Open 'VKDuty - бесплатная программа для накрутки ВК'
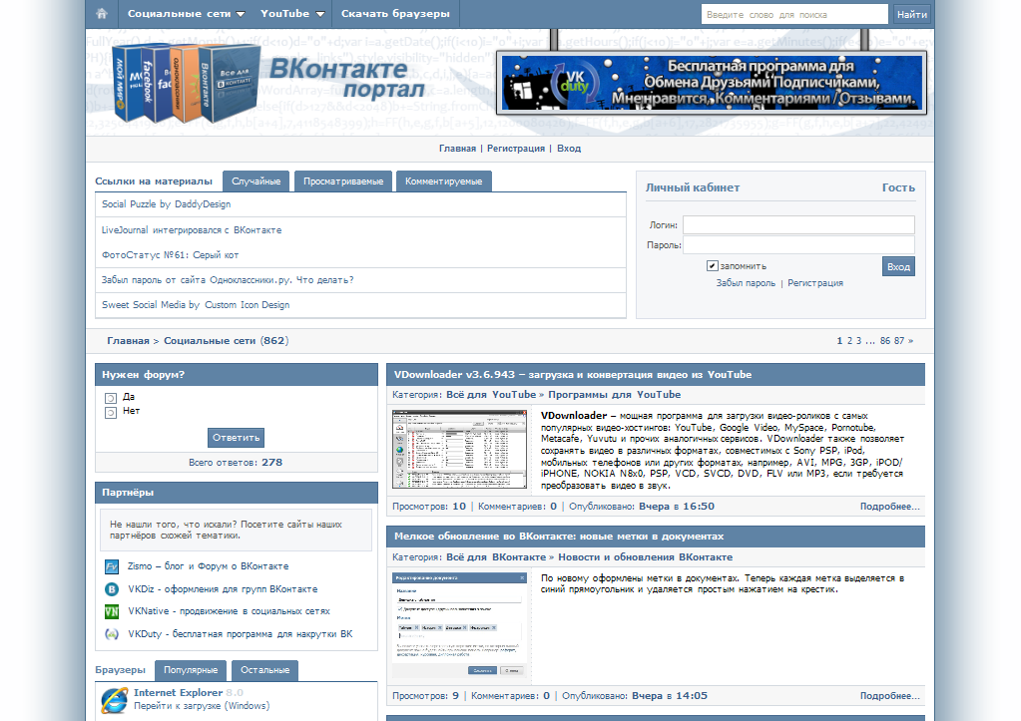1021x721 pixels. pyautogui.click(x=241, y=634)
